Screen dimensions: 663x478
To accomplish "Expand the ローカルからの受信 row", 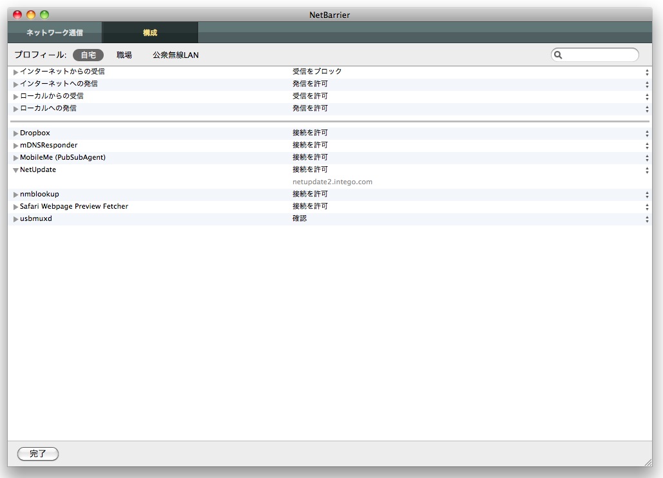I will (15, 97).
